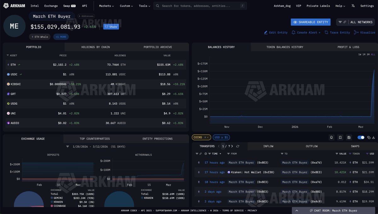The image size is (378, 214).
Task: Click the clock icon in TIME header
Action: pos(206,154)
